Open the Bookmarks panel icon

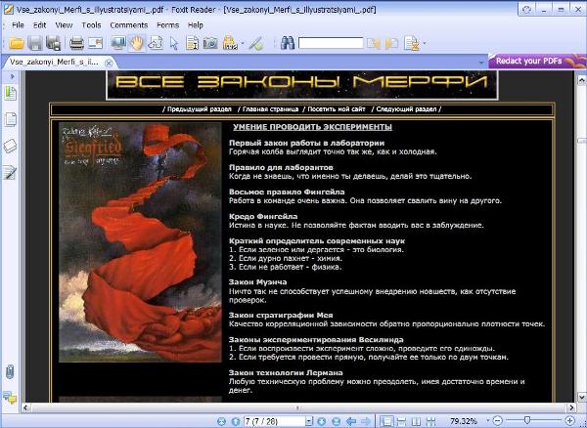click(11, 94)
